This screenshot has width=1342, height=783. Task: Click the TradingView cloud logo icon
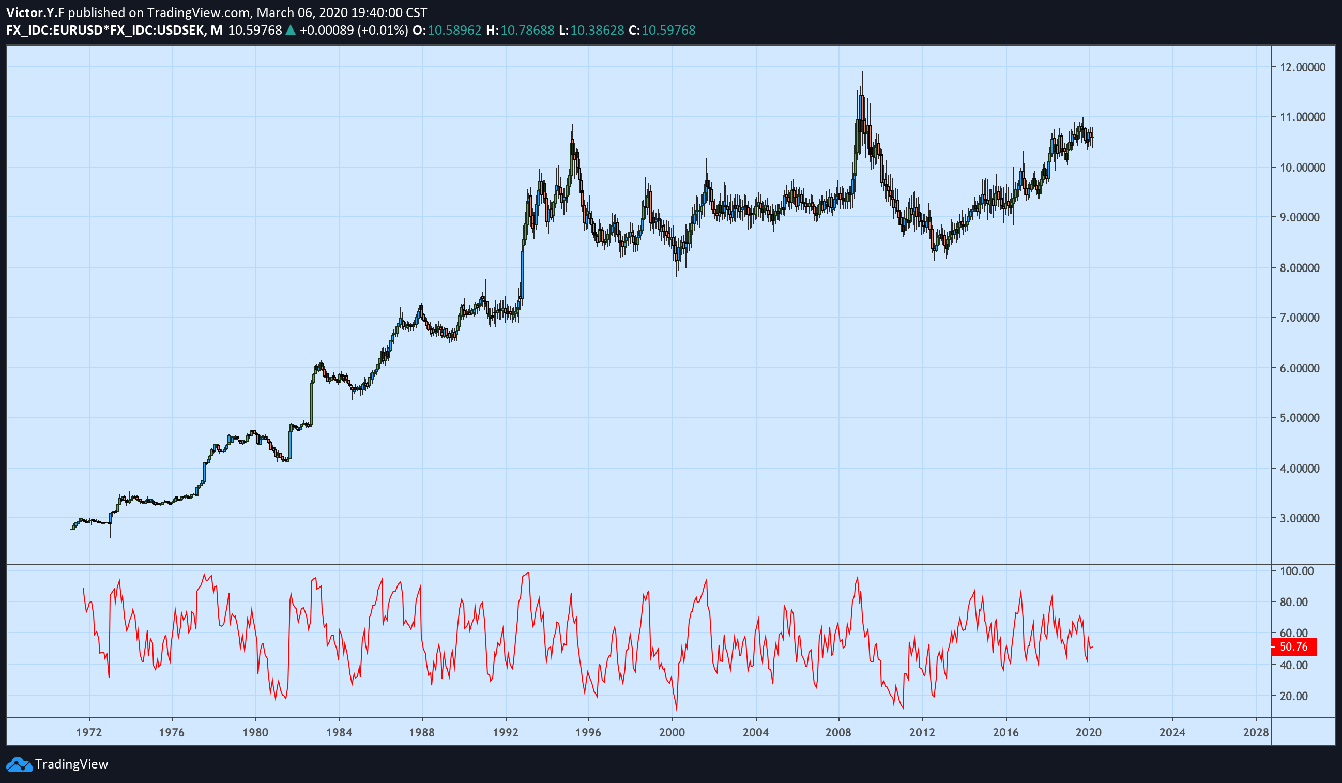click(x=19, y=764)
